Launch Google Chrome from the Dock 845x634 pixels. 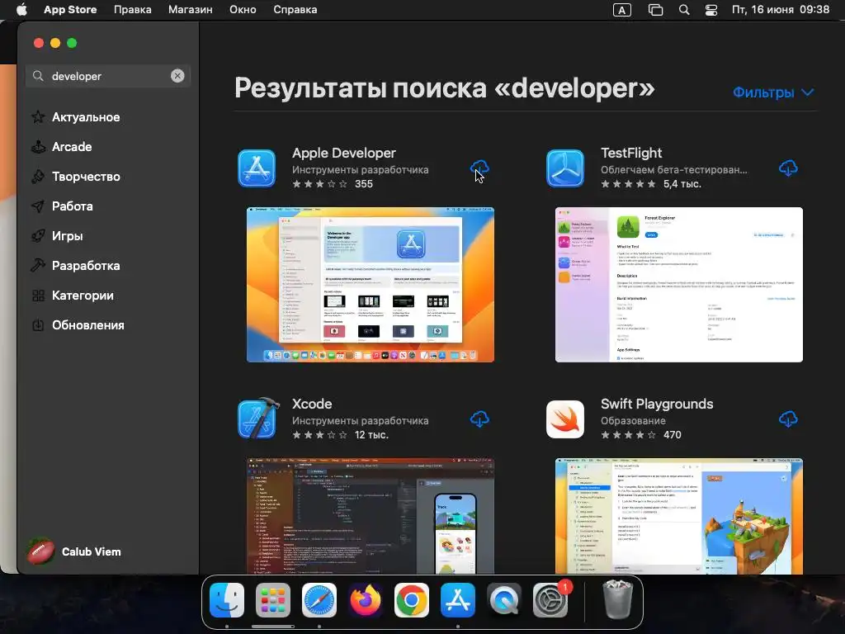point(412,600)
